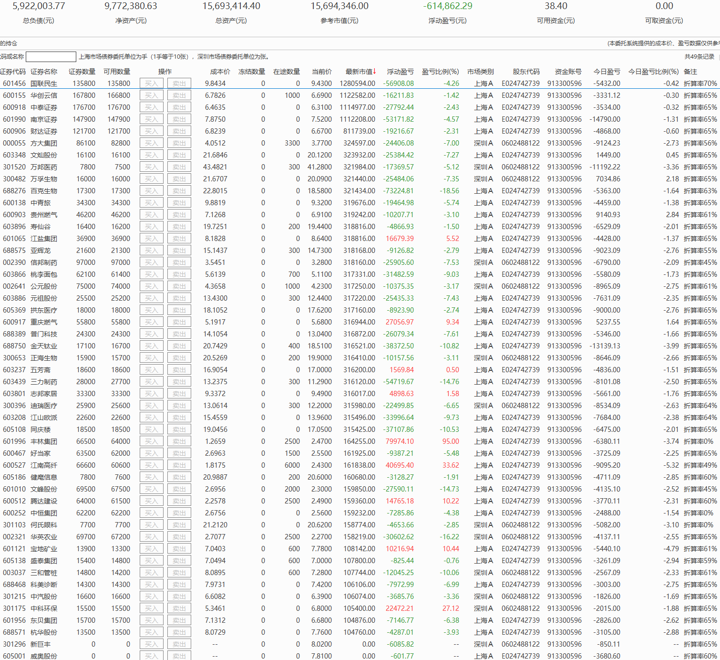Select the 拱东医疗 stock name
The height and width of the screenshot is (660, 720).
(x=44, y=310)
